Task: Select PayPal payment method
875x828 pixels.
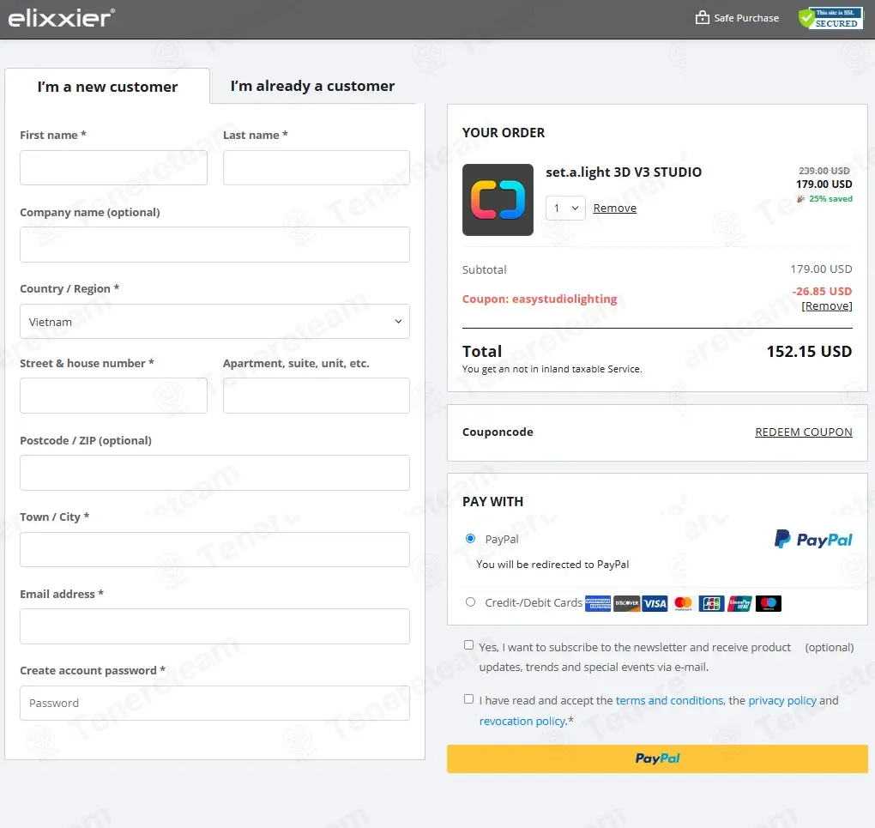Action: pyautogui.click(x=470, y=539)
